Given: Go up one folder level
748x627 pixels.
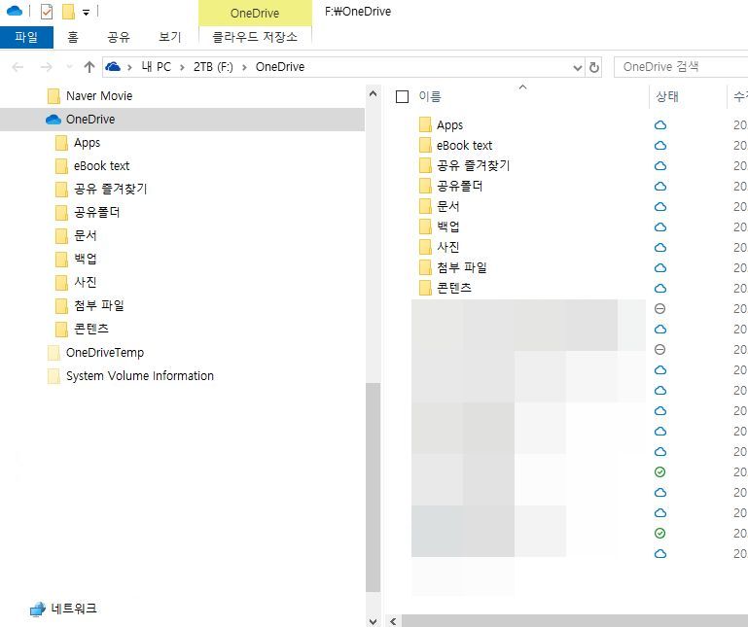Looking at the screenshot, I should [x=89, y=67].
